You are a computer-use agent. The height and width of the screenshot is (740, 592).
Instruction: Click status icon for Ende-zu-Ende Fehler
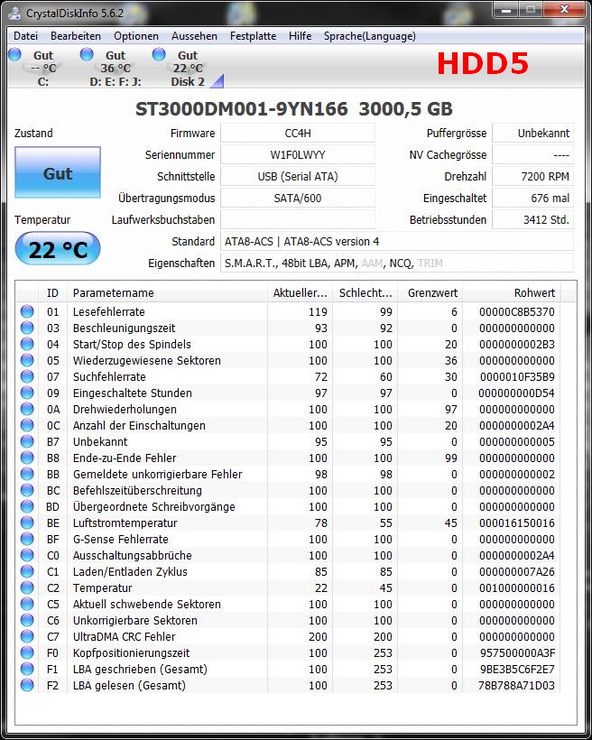(27, 458)
